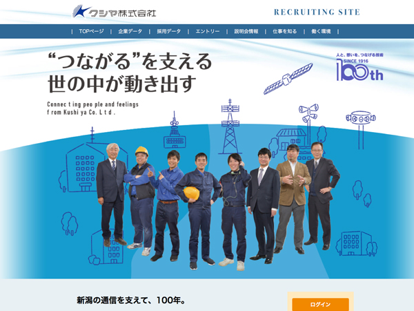Go to the 採用データ page
Screen dimensions: 414x311
coord(169,32)
